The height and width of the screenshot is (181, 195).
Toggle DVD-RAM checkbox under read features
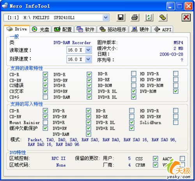pos(89,97)
